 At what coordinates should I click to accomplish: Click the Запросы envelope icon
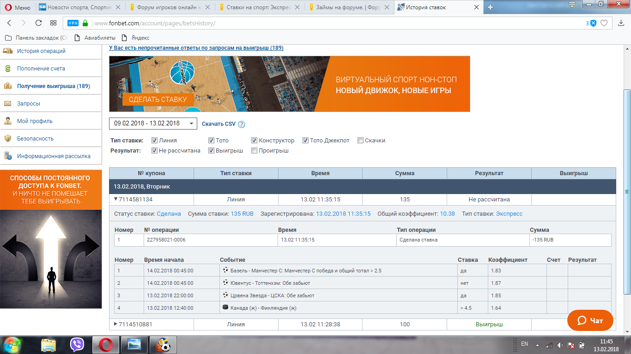[x=8, y=104]
